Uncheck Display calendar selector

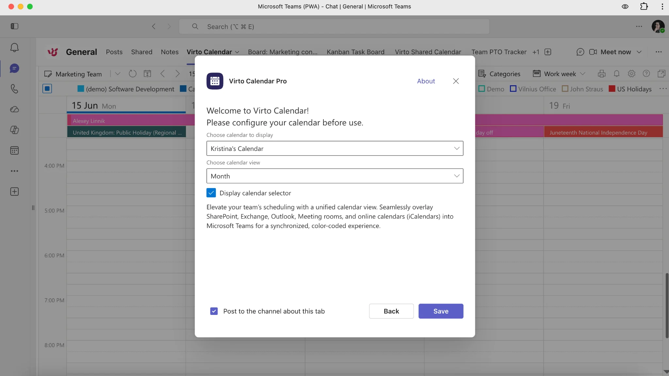211,193
